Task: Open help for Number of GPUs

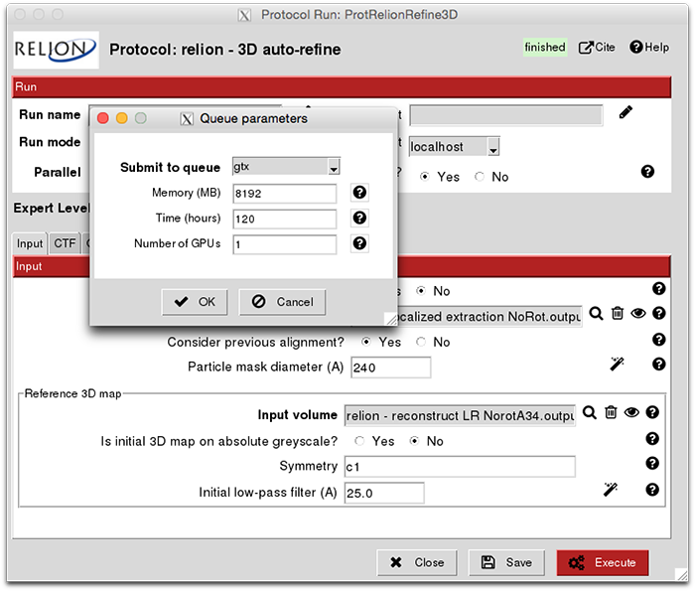Action: [x=360, y=243]
